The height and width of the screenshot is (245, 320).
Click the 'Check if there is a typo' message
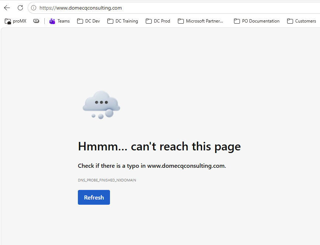click(152, 166)
